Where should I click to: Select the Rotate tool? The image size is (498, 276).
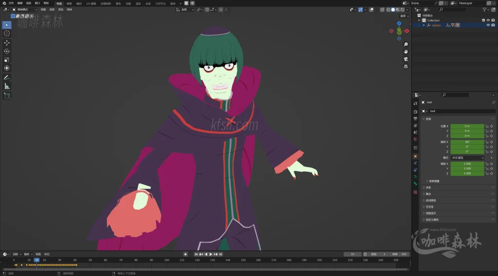click(7, 51)
